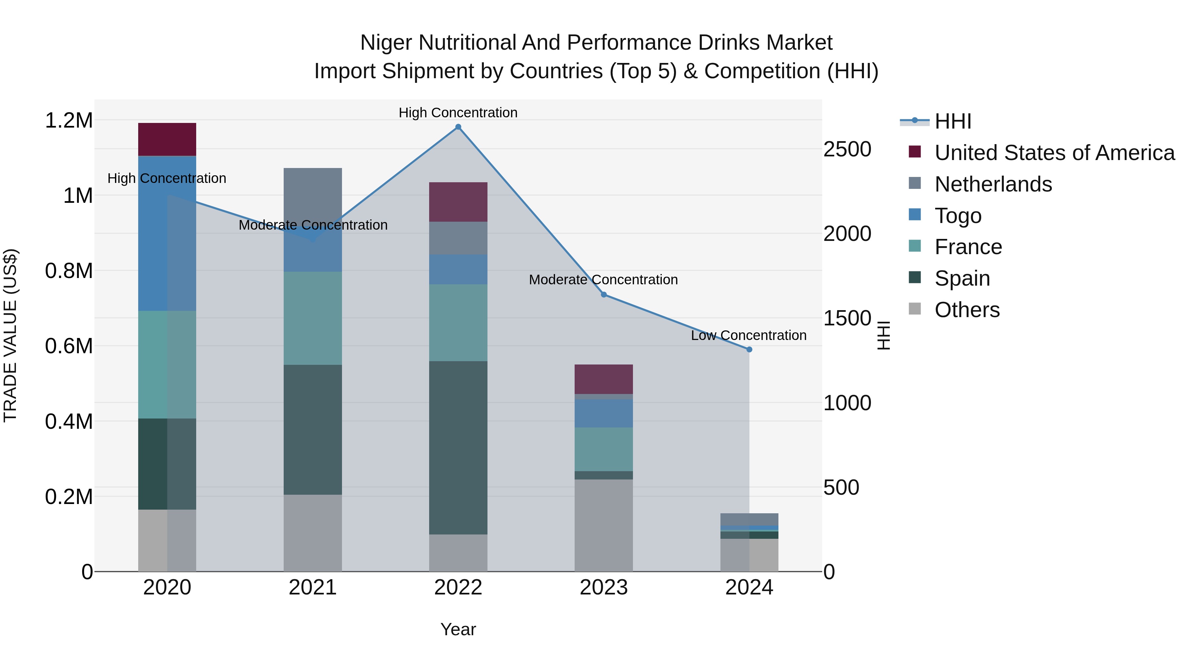Click the 'Low Concentration' label
The width and height of the screenshot is (1193, 671).
pos(749,335)
